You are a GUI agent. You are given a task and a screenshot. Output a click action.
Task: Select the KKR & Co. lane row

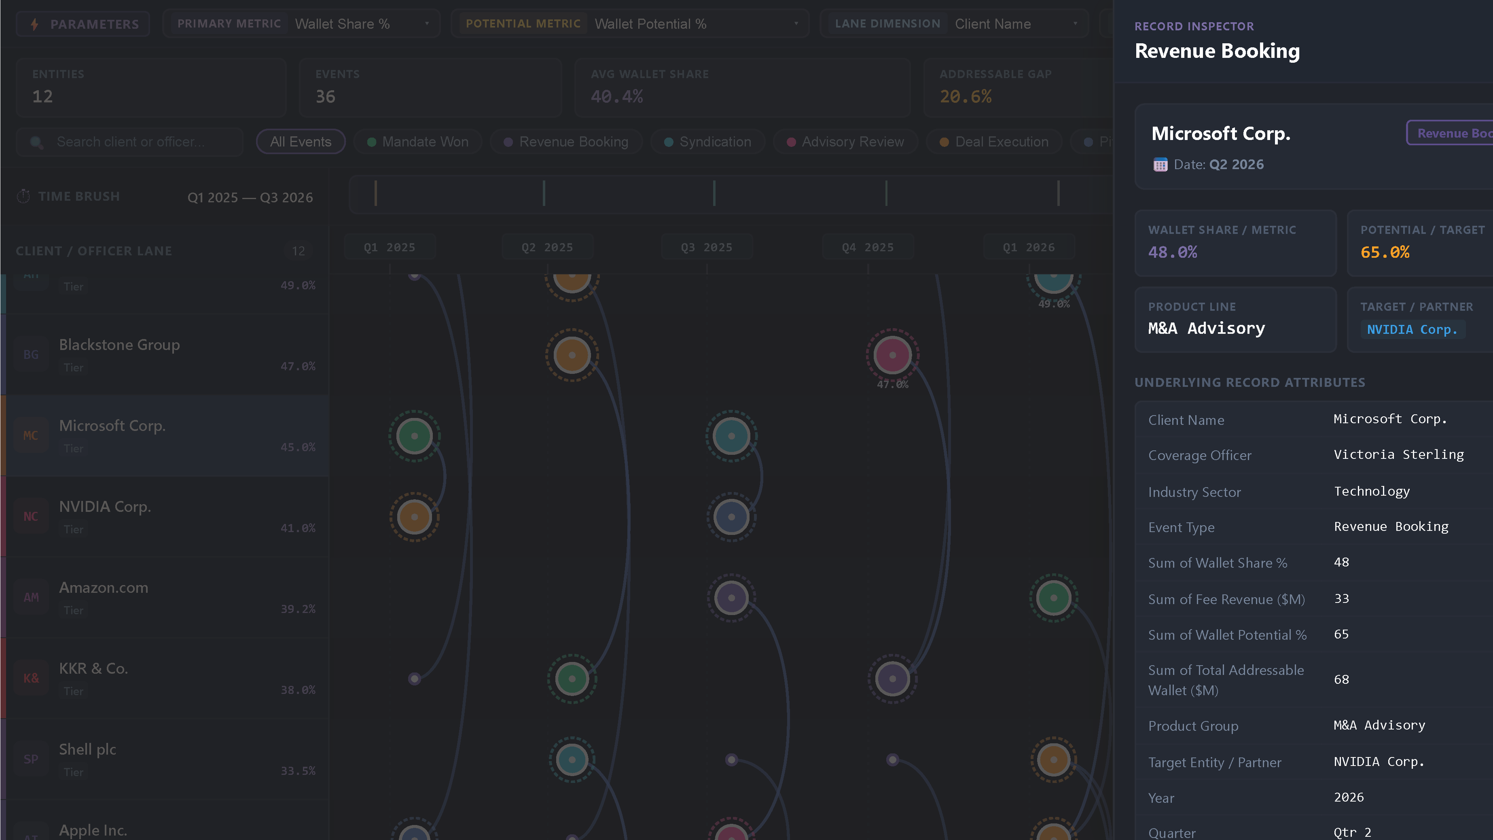tap(165, 678)
